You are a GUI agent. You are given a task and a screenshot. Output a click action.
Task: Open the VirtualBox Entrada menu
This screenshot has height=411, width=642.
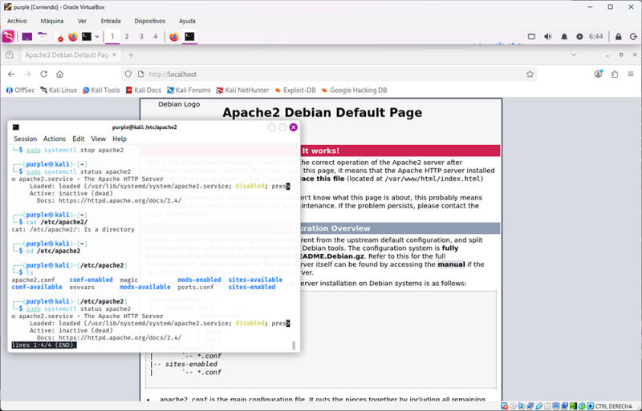click(111, 21)
